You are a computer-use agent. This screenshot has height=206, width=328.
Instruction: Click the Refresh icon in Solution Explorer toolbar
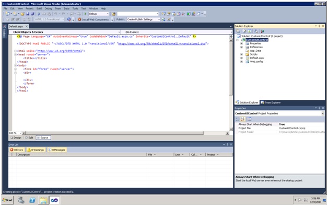coord(250,31)
